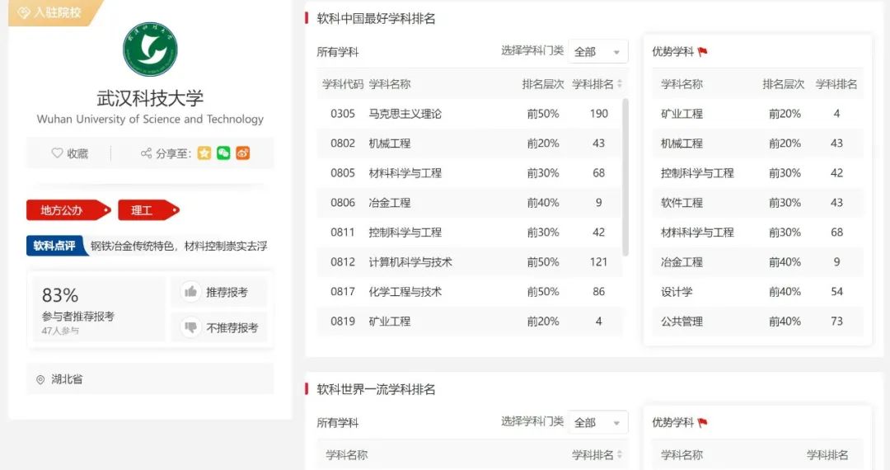Click the 83% recommendation figure
This screenshot has height=470, width=890.
pos(60,295)
